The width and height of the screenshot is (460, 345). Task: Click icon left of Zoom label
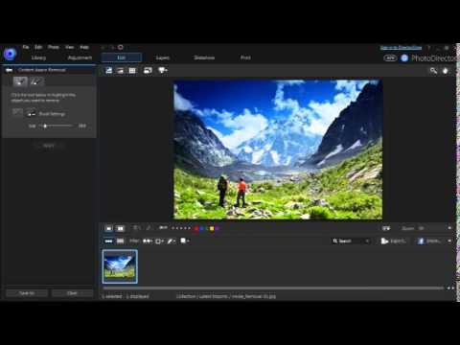386,228
